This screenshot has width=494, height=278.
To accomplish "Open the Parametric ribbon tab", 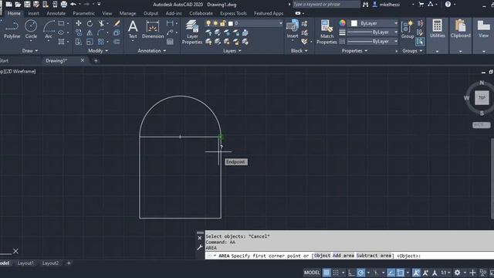I will 83,13.
